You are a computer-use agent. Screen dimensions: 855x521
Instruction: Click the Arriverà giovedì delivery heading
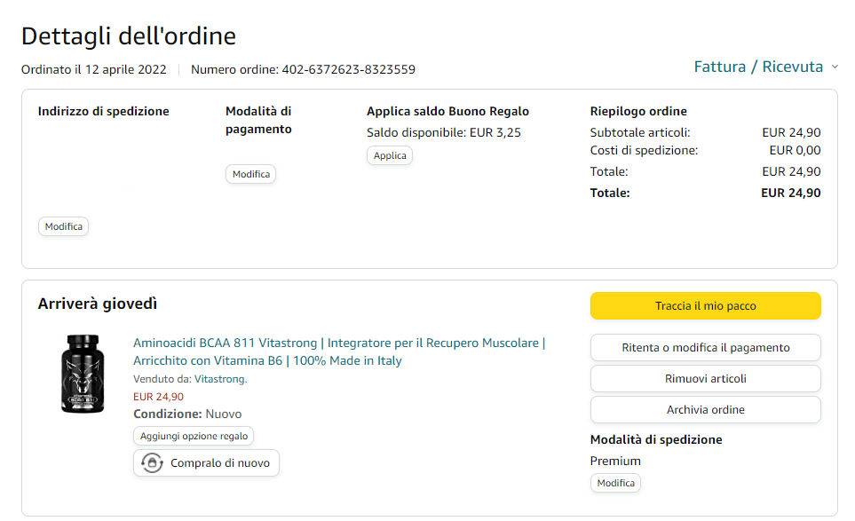pos(98,304)
